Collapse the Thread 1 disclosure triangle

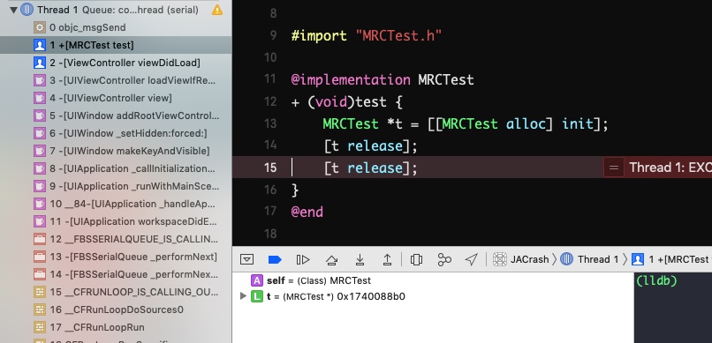13,10
